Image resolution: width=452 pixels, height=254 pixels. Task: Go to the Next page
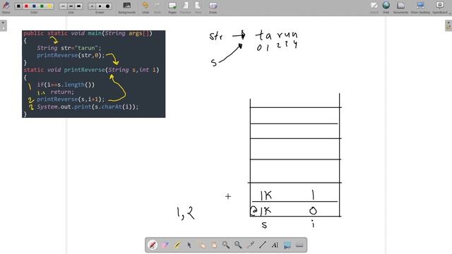[198, 7]
